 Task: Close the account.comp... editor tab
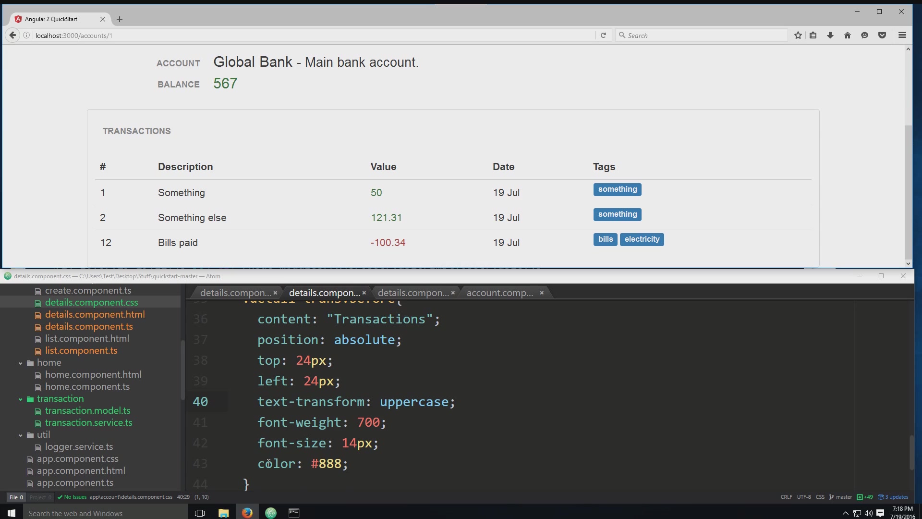(x=542, y=293)
